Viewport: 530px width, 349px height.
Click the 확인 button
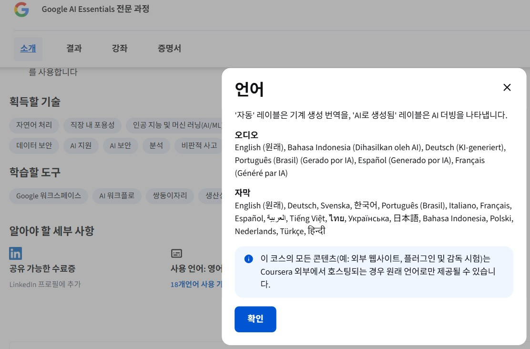(255, 319)
